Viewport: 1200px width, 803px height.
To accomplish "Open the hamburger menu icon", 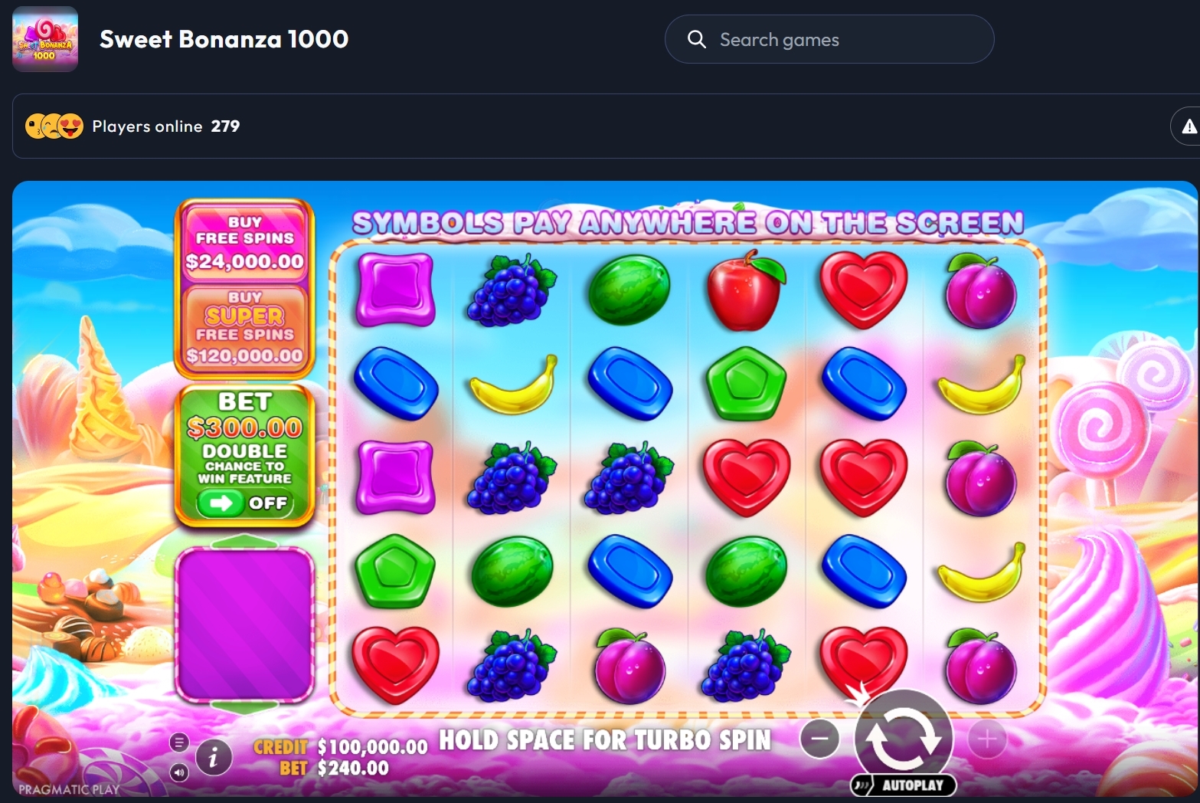I will click(179, 742).
